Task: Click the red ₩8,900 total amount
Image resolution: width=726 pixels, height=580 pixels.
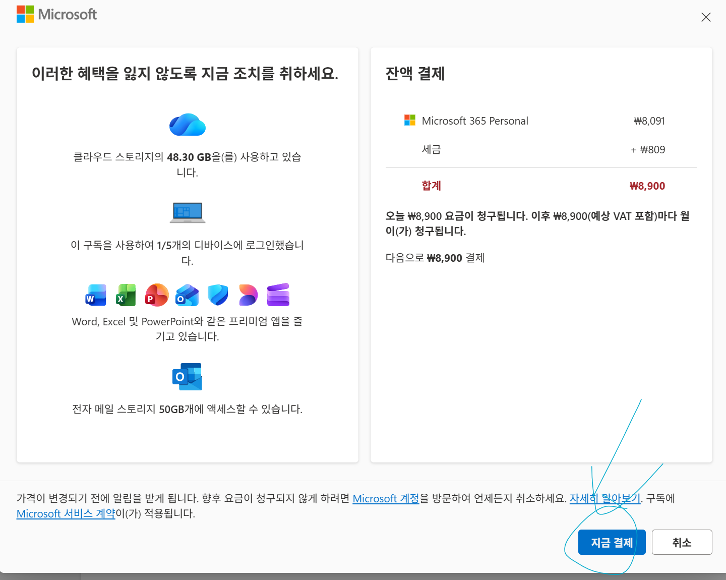Action: 647,186
